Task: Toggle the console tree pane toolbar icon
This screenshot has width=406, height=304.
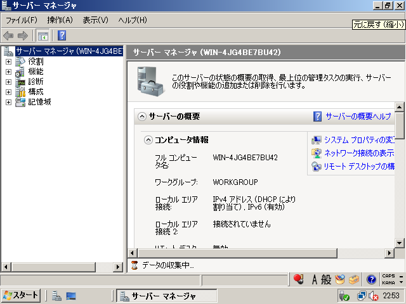Action: tap(43, 35)
